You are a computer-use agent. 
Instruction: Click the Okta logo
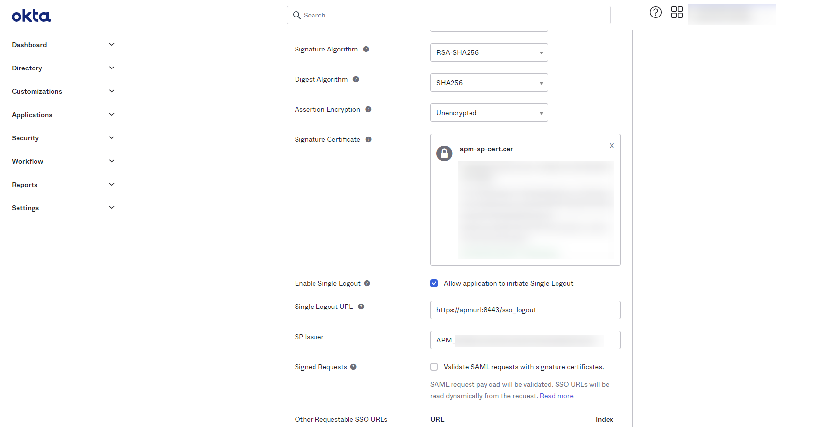(x=31, y=16)
